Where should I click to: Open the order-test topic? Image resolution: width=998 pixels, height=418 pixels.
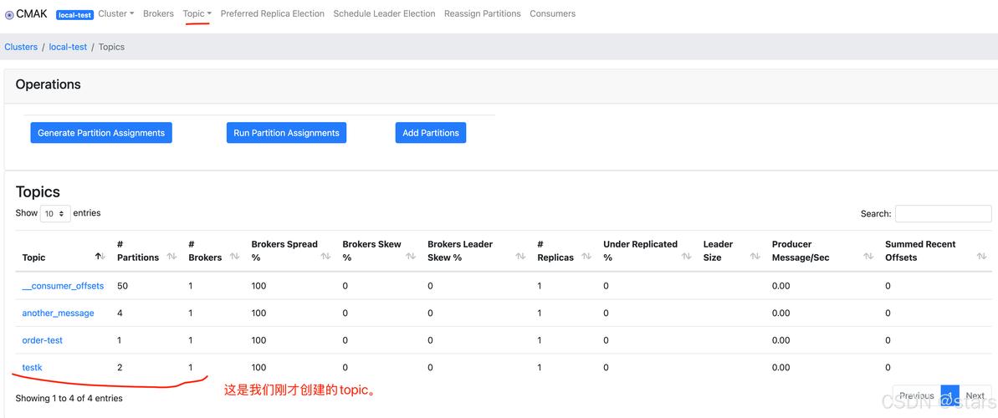(43, 340)
